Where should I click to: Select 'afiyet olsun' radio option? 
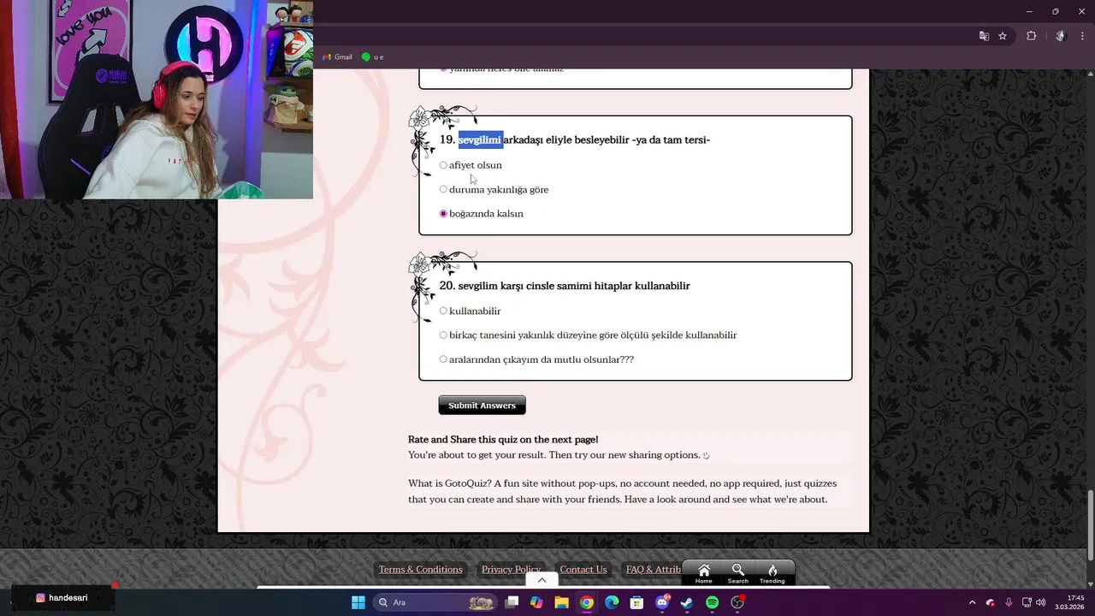tap(443, 165)
